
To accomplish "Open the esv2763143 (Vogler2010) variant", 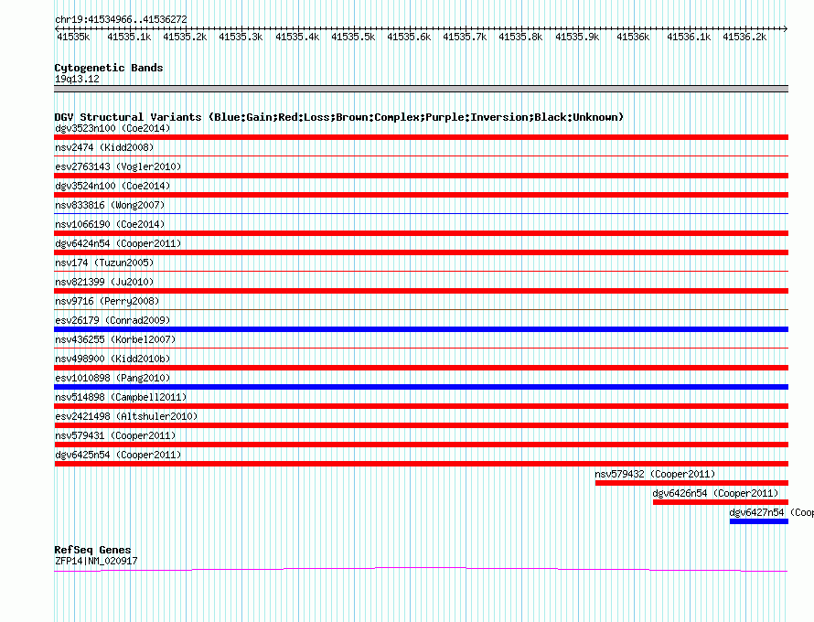I will click(x=118, y=166).
